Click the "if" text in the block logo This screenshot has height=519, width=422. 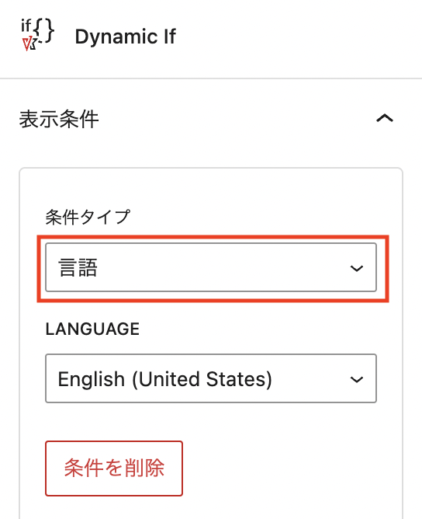26,26
